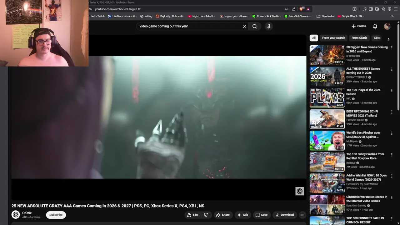Clear the search text with the X icon
Screen dimensions: 400x225
pyautogui.click(x=245, y=26)
